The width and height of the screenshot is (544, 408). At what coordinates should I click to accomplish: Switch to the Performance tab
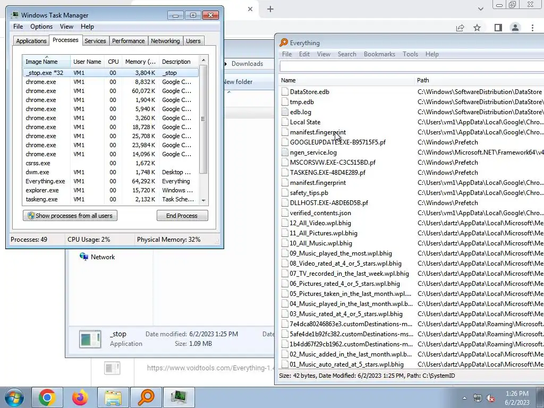129,41
